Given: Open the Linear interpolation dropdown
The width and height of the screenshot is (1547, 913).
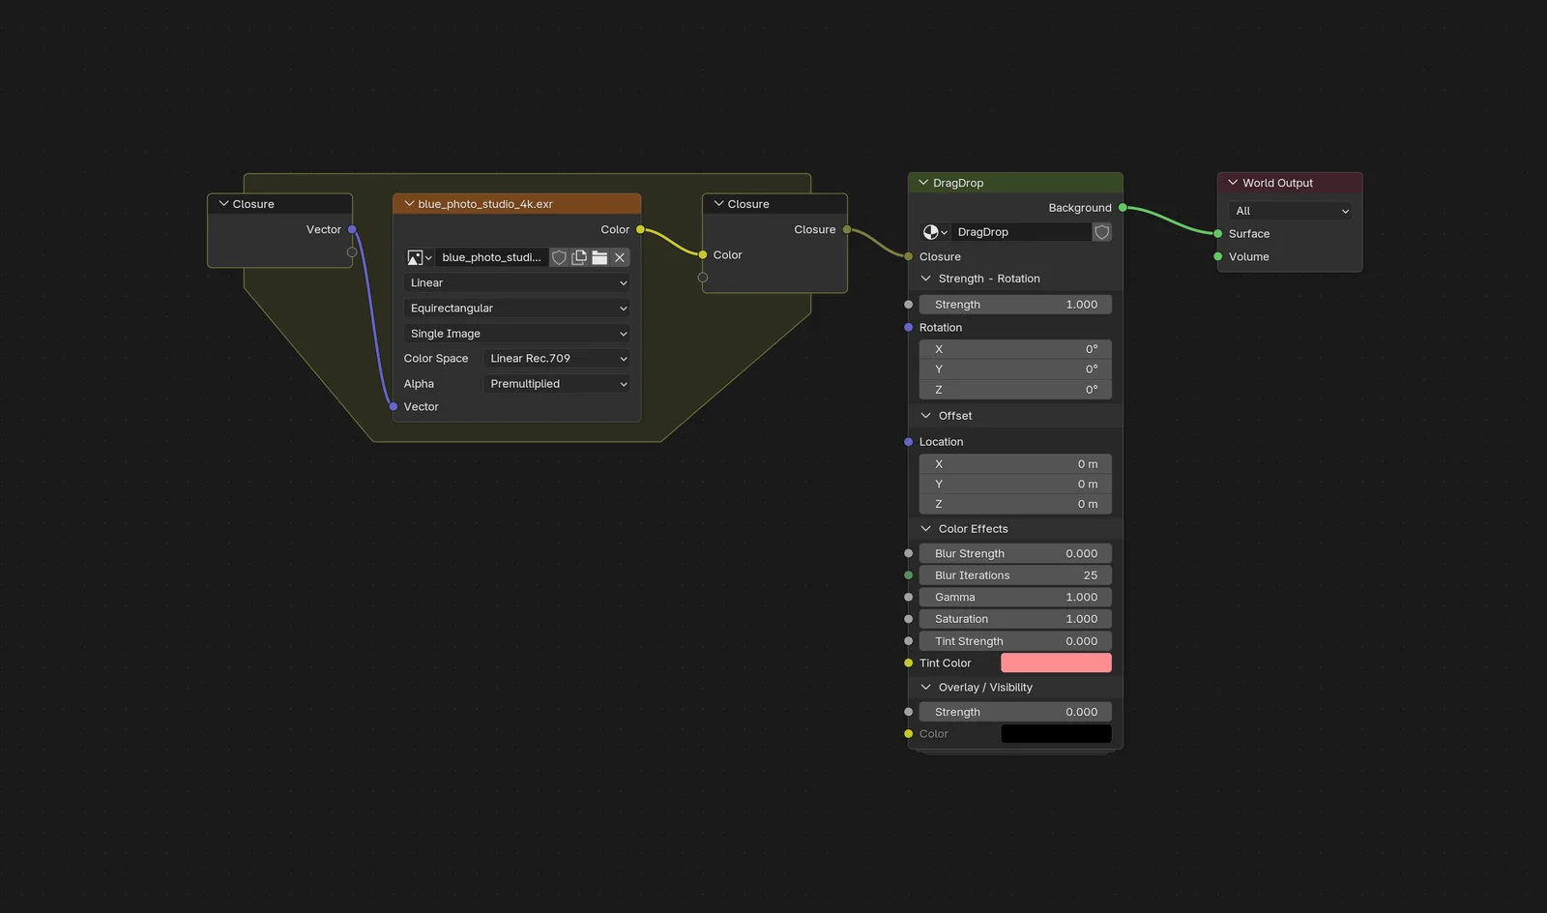Looking at the screenshot, I should click(x=516, y=282).
